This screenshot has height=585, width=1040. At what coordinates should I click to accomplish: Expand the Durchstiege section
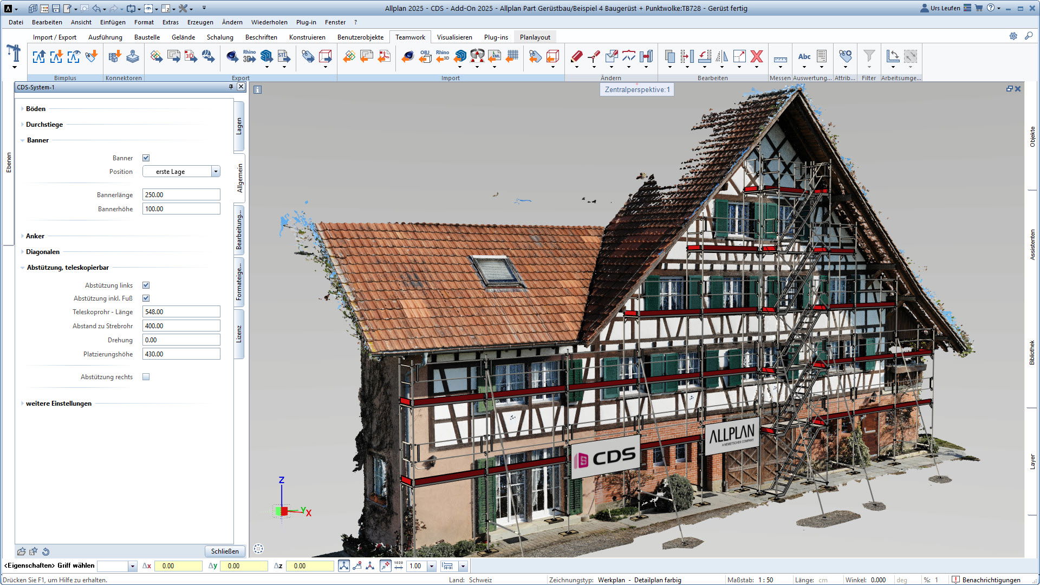44,125
